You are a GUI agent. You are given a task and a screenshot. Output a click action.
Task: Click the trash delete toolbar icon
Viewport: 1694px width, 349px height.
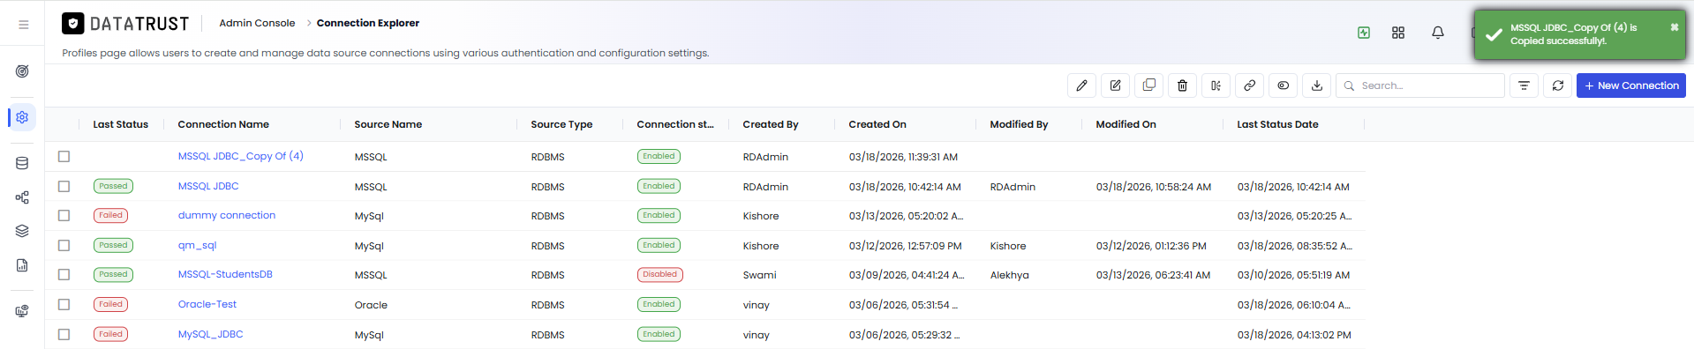click(1183, 85)
